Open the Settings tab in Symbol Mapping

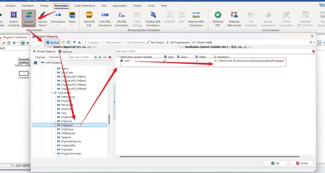coord(65,52)
